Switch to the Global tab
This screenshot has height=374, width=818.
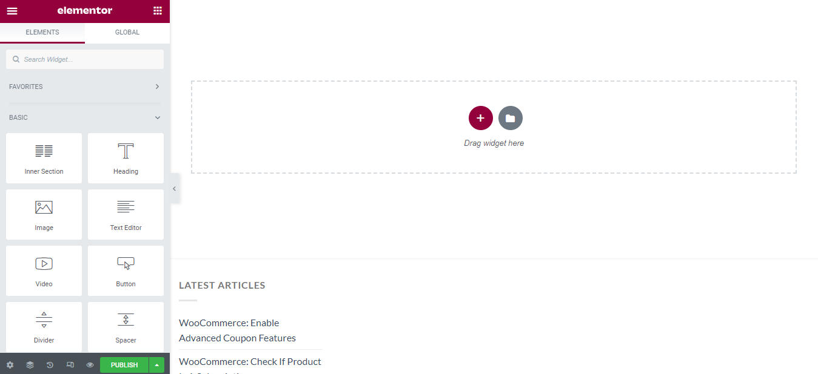[x=127, y=33]
